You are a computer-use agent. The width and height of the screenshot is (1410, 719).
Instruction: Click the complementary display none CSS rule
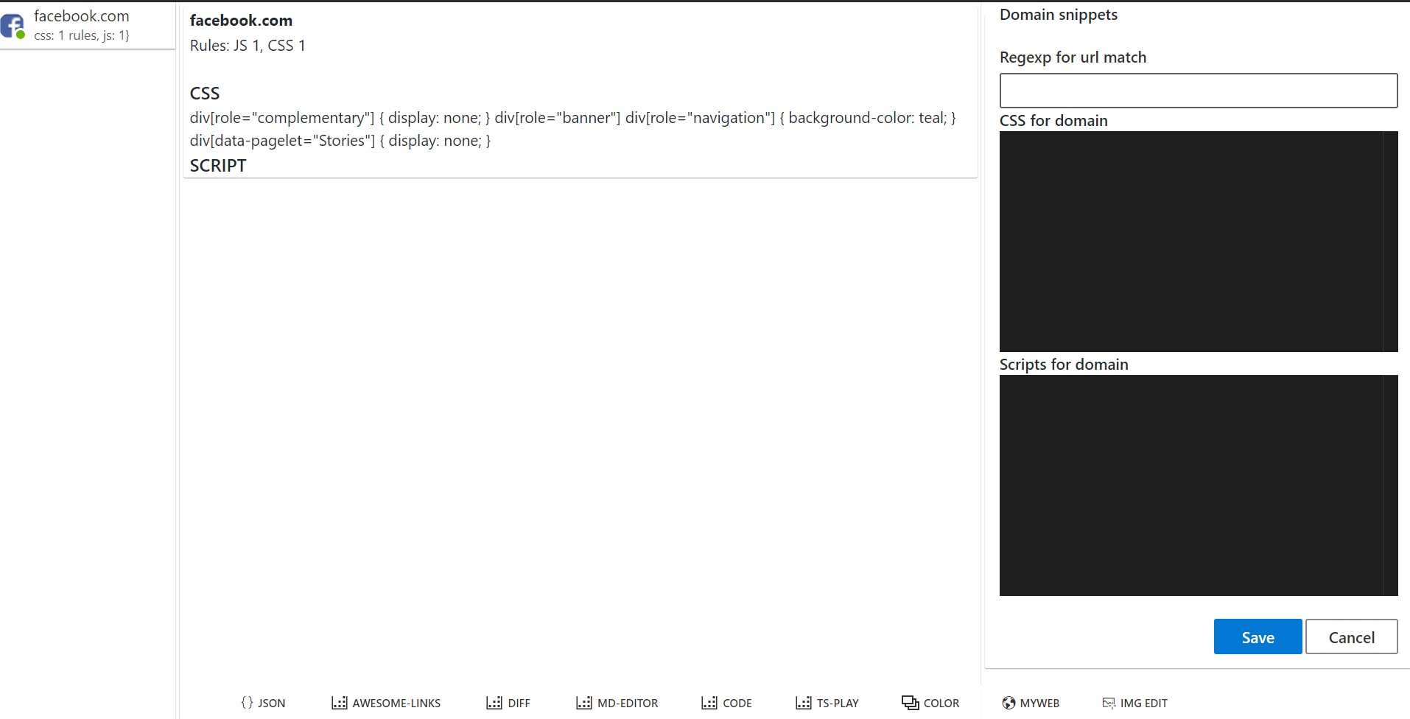coord(340,118)
